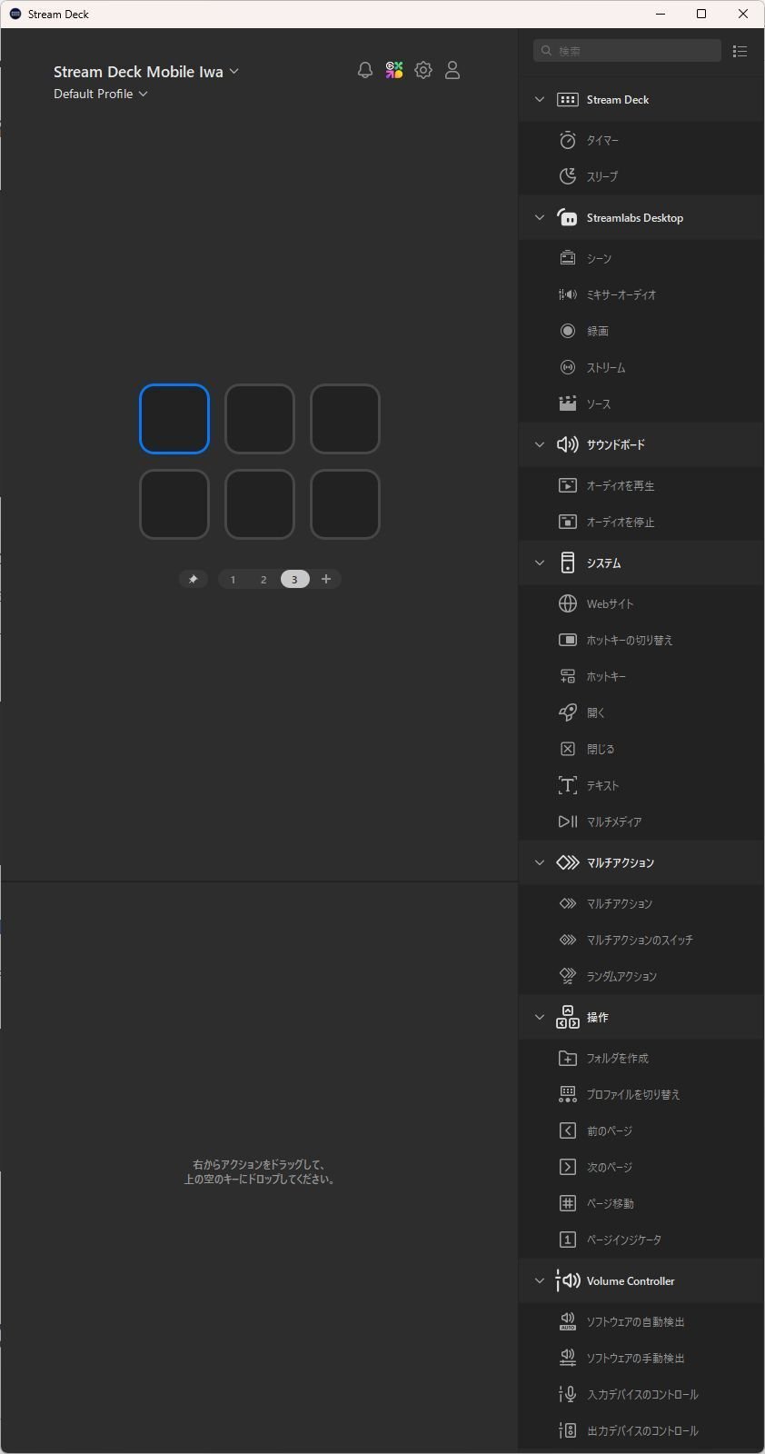Select the フォルダを作成 folder icon

coord(568,1058)
